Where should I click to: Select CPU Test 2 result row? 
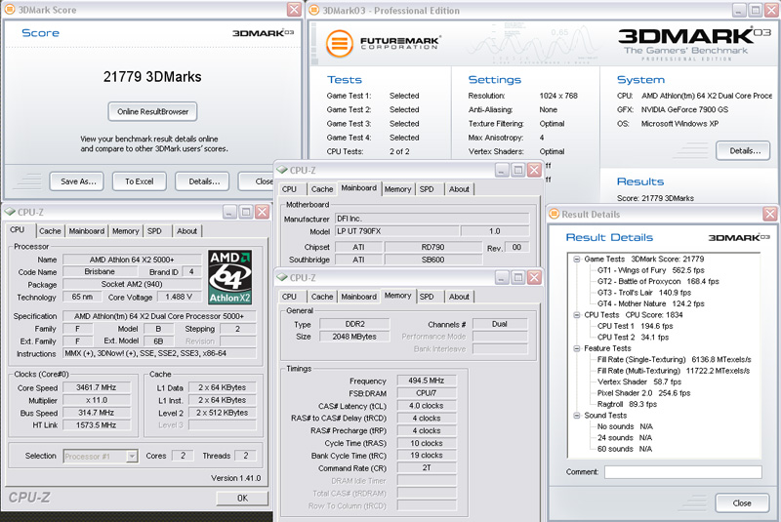[x=633, y=338]
